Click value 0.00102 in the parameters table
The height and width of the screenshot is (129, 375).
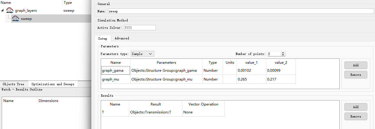[x=251, y=71]
